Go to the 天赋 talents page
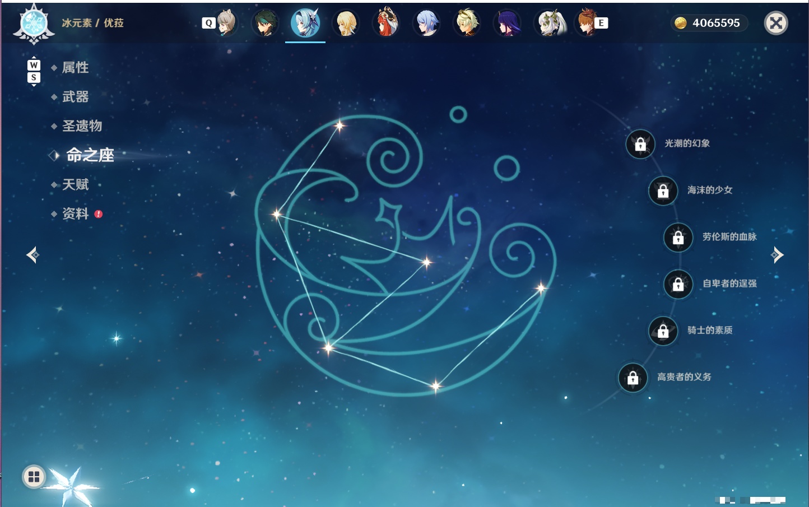 tap(75, 184)
